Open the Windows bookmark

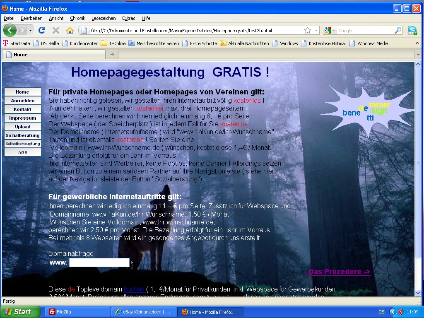(x=285, y=43)
